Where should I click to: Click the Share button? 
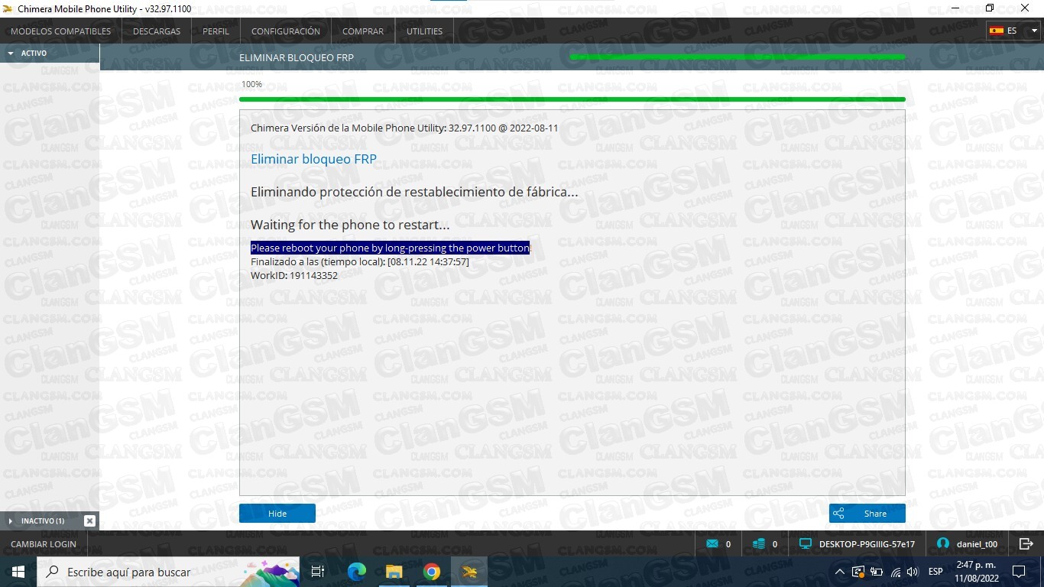coord(867,514)
